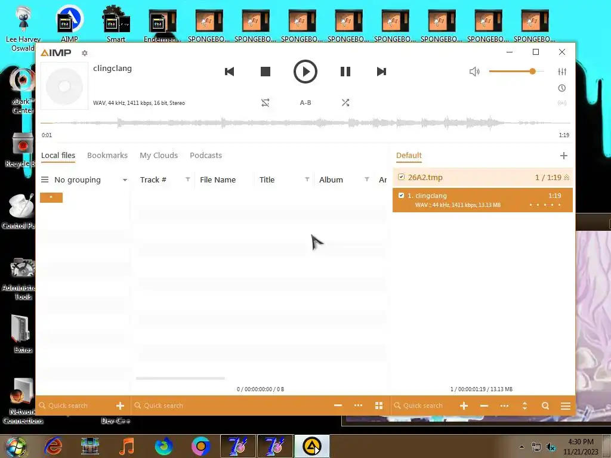Add a new playlist with plus icon
The width and height of the screenshot is (611, 458).
click(563, 156)
